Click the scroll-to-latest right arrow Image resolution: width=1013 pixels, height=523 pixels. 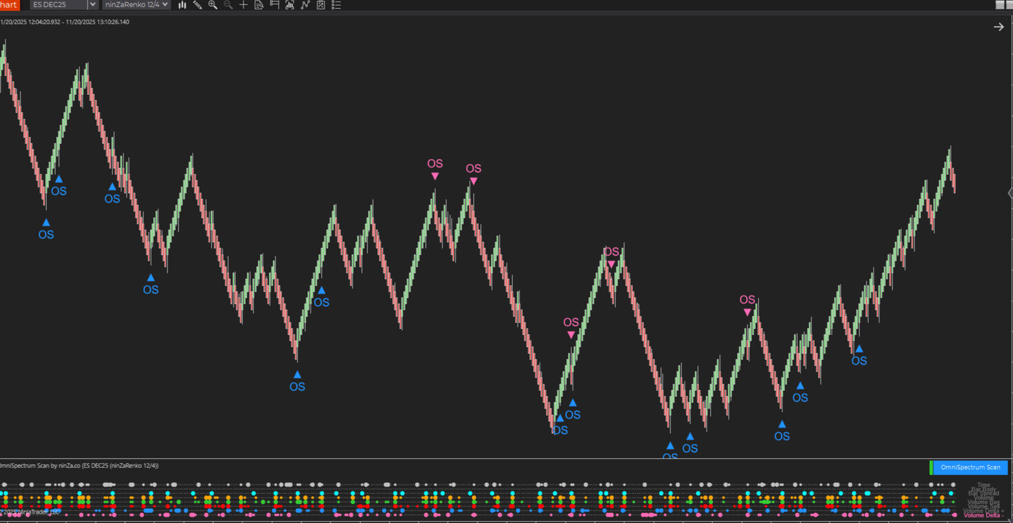(x=999, y=27)
